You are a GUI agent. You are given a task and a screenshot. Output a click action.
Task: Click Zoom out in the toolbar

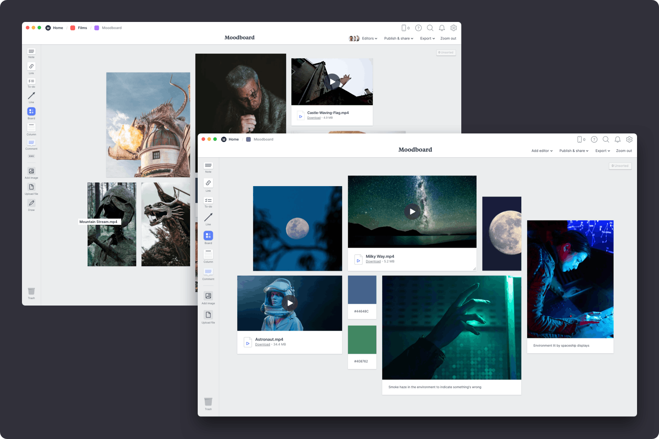click(x=624, y=151)
